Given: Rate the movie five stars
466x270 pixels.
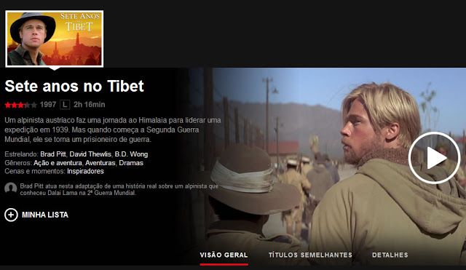Looking at the screenshot, I should (x=34, y=105).
